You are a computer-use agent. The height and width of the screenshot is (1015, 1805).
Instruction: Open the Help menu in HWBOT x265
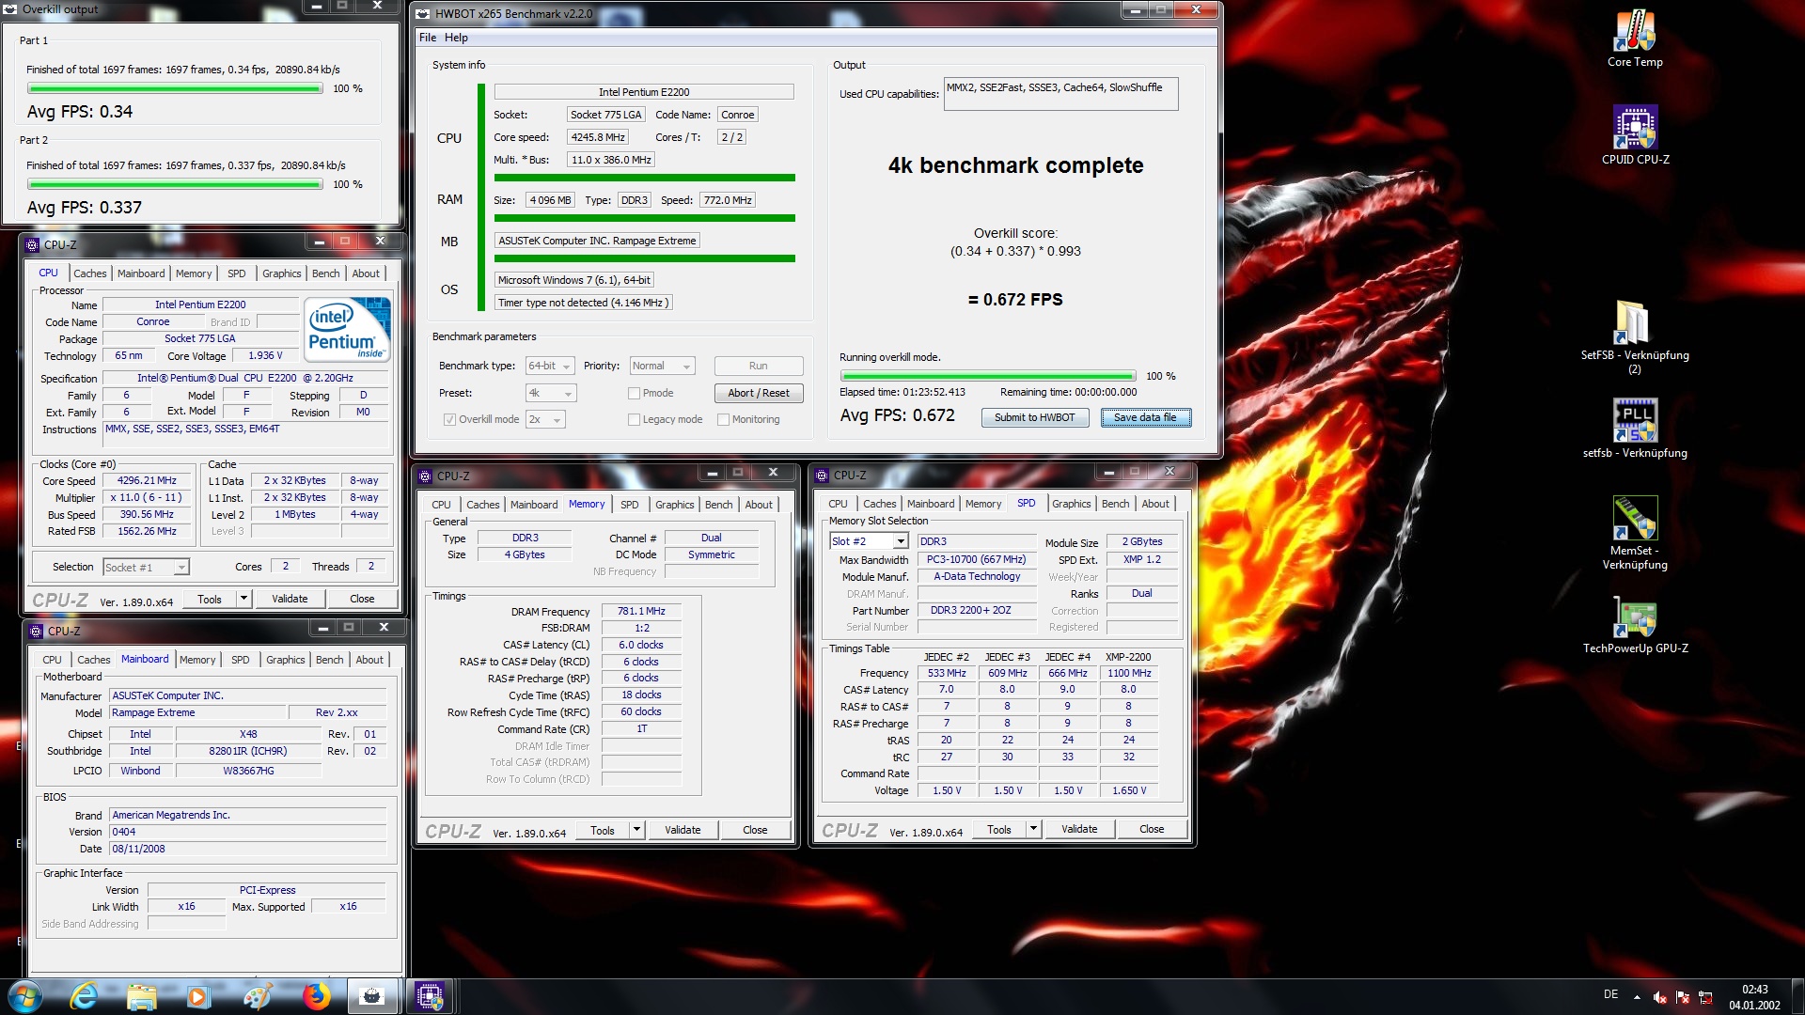point(456,38)
